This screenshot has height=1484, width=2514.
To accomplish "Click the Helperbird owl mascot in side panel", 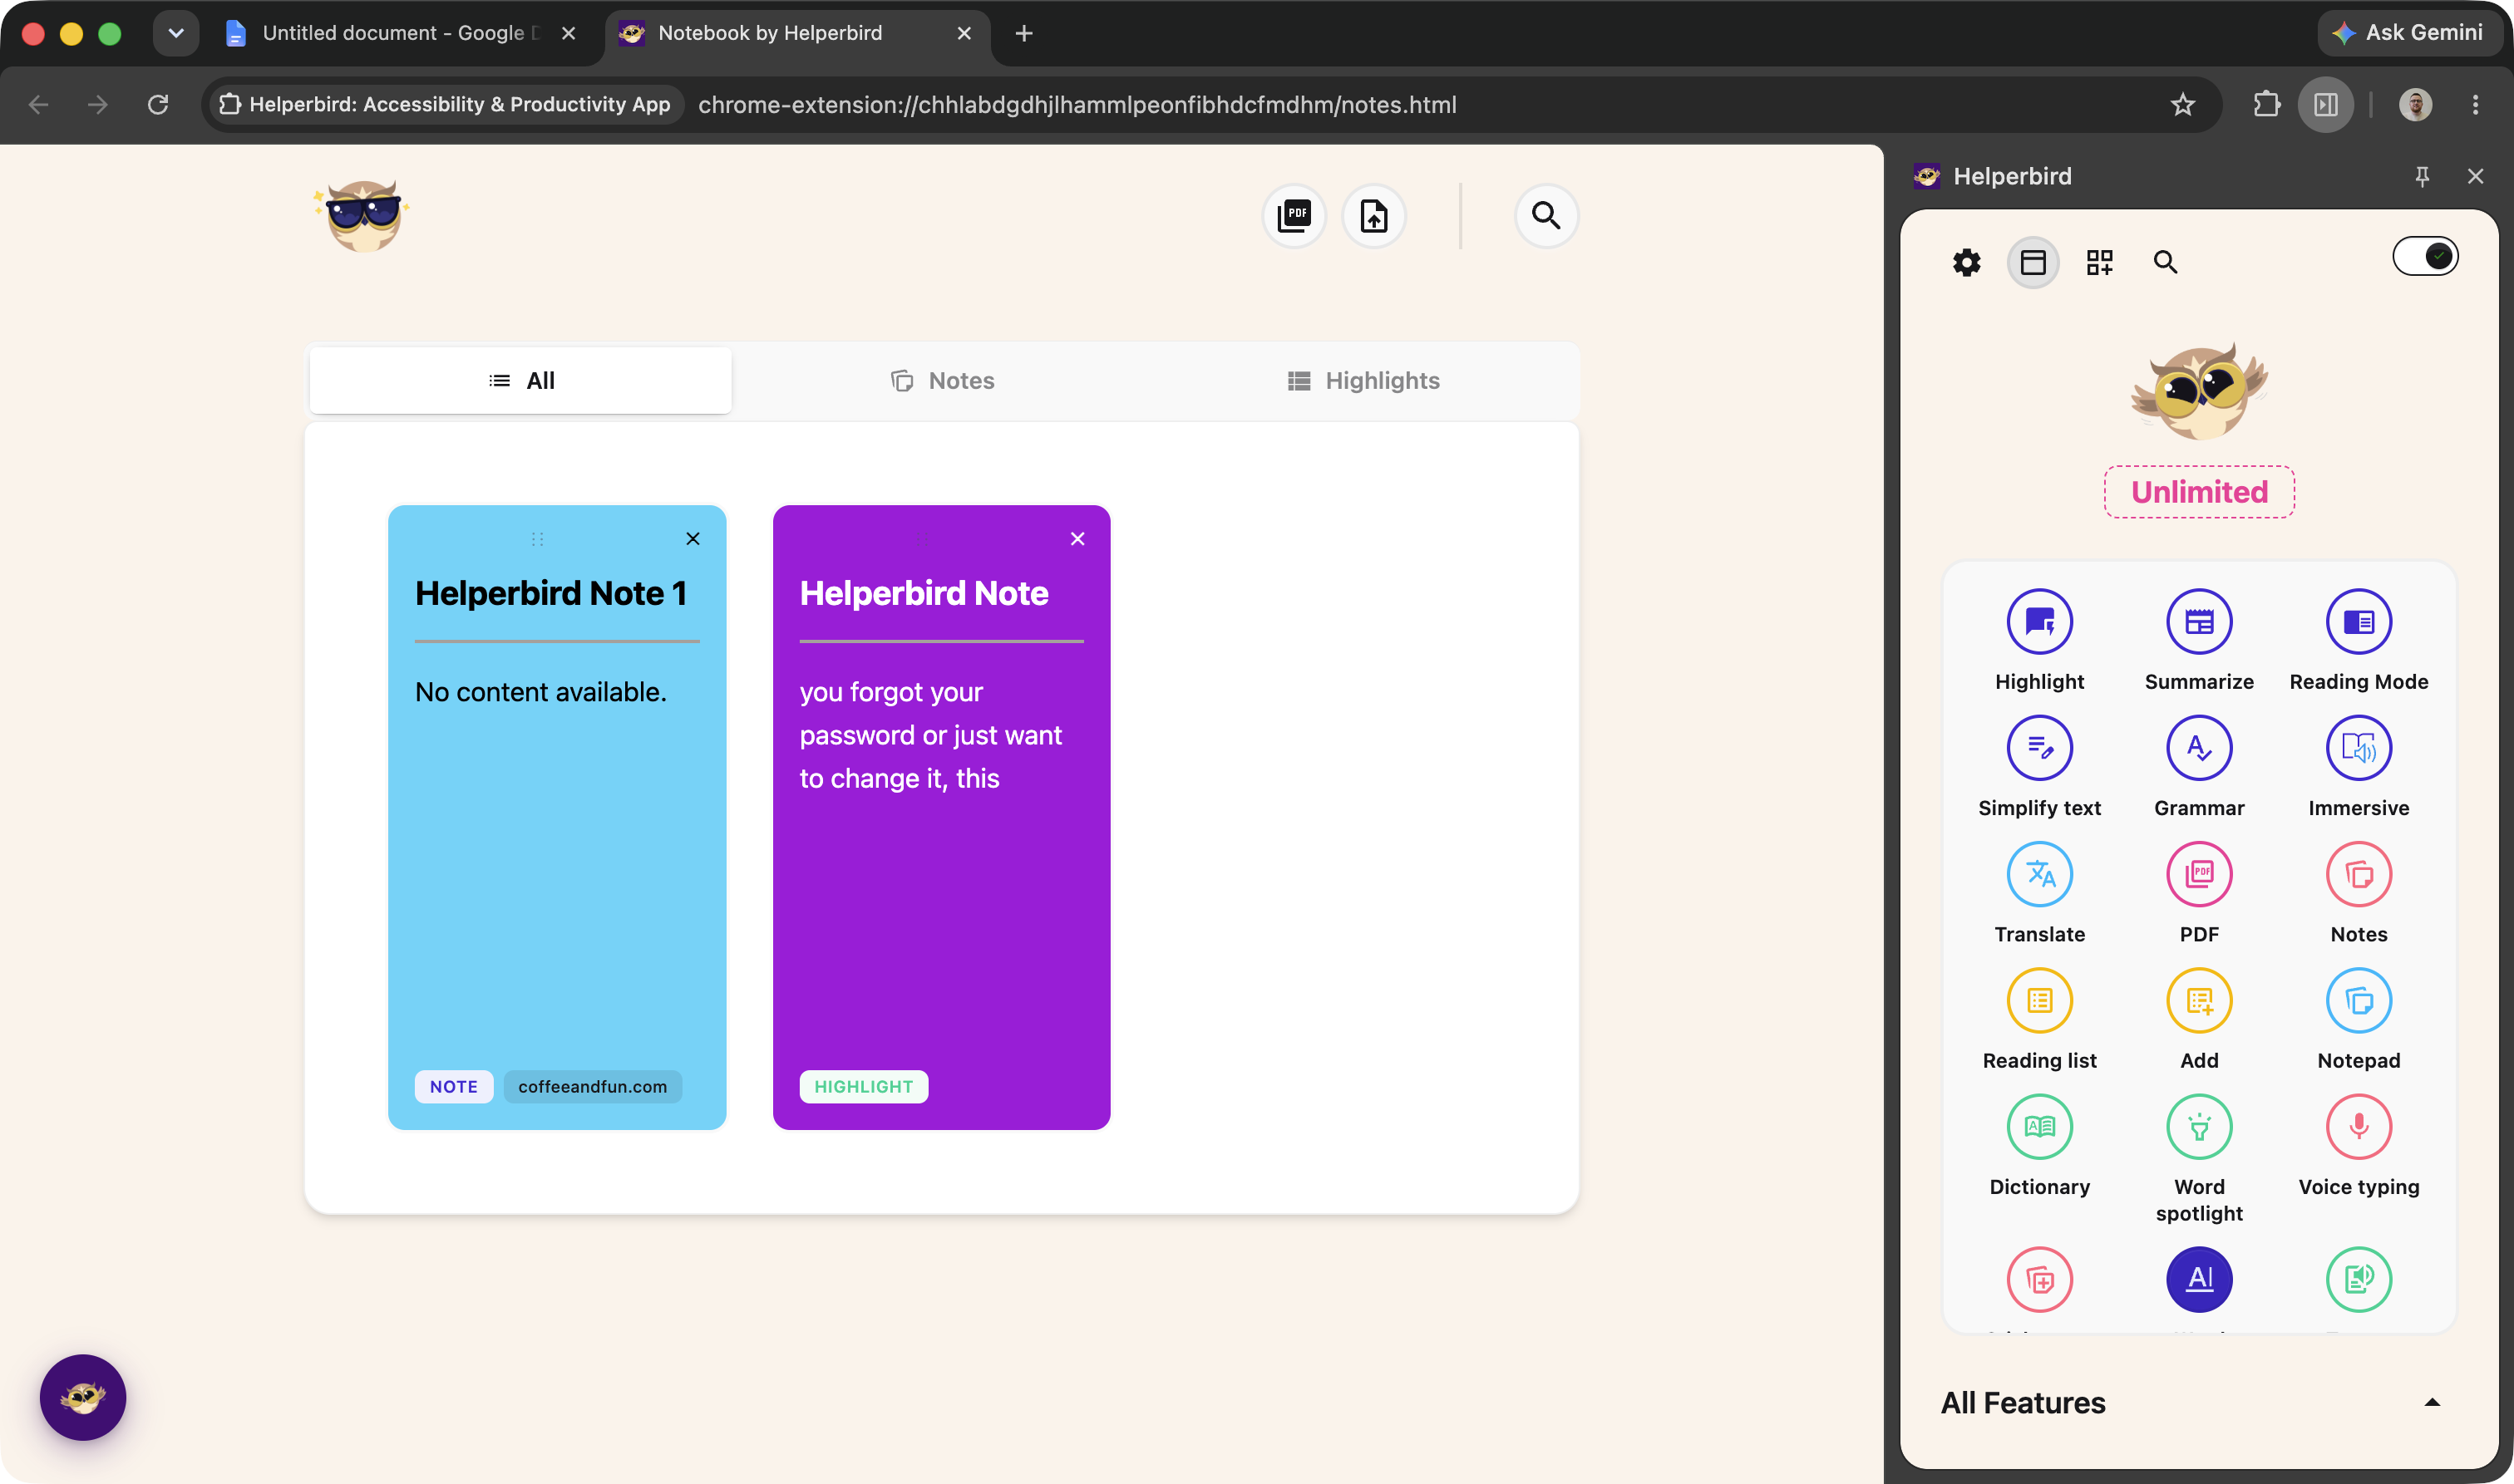I will pos(2199,391).
